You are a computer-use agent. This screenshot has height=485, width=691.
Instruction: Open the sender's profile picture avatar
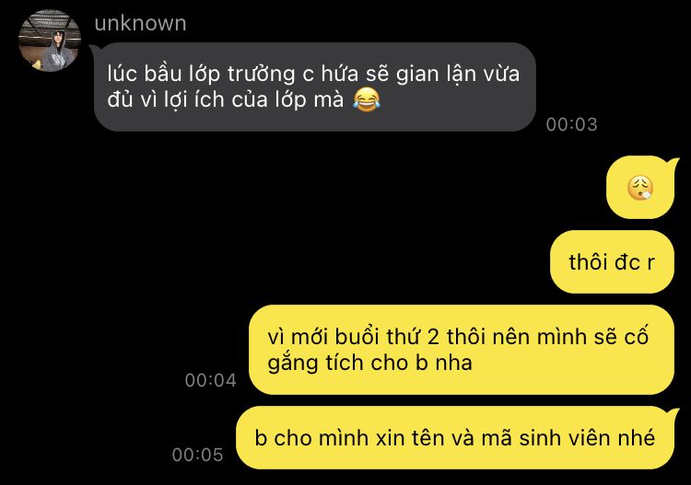coord(50,40)
